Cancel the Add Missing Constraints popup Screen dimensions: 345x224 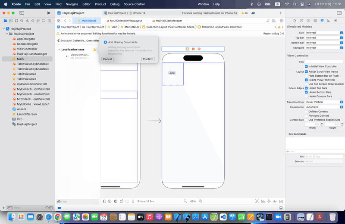[x=107, y=59]
